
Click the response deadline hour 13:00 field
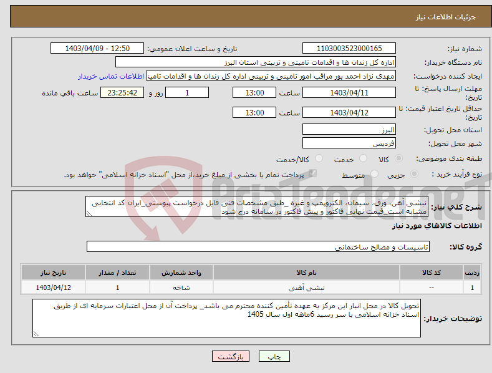point(254,92)
